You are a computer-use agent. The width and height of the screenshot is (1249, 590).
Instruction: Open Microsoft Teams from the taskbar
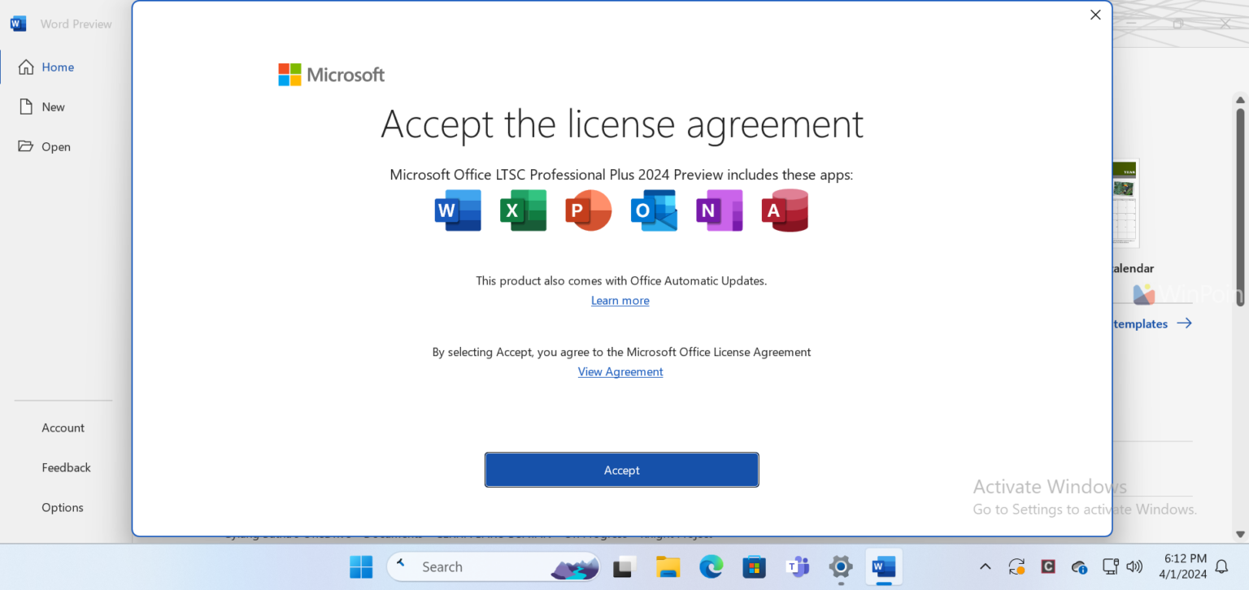[798, 566]
